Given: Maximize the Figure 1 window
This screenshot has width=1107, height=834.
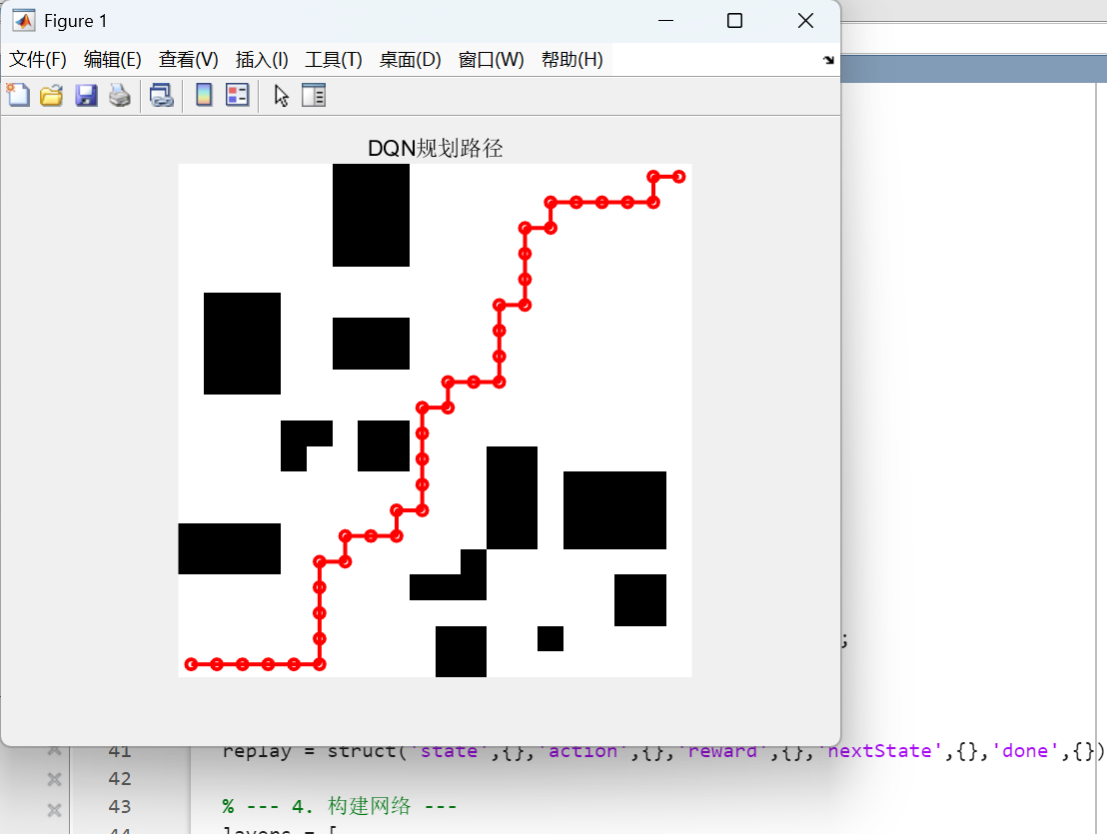Looking at the screenshot, I should pos(734,21).
